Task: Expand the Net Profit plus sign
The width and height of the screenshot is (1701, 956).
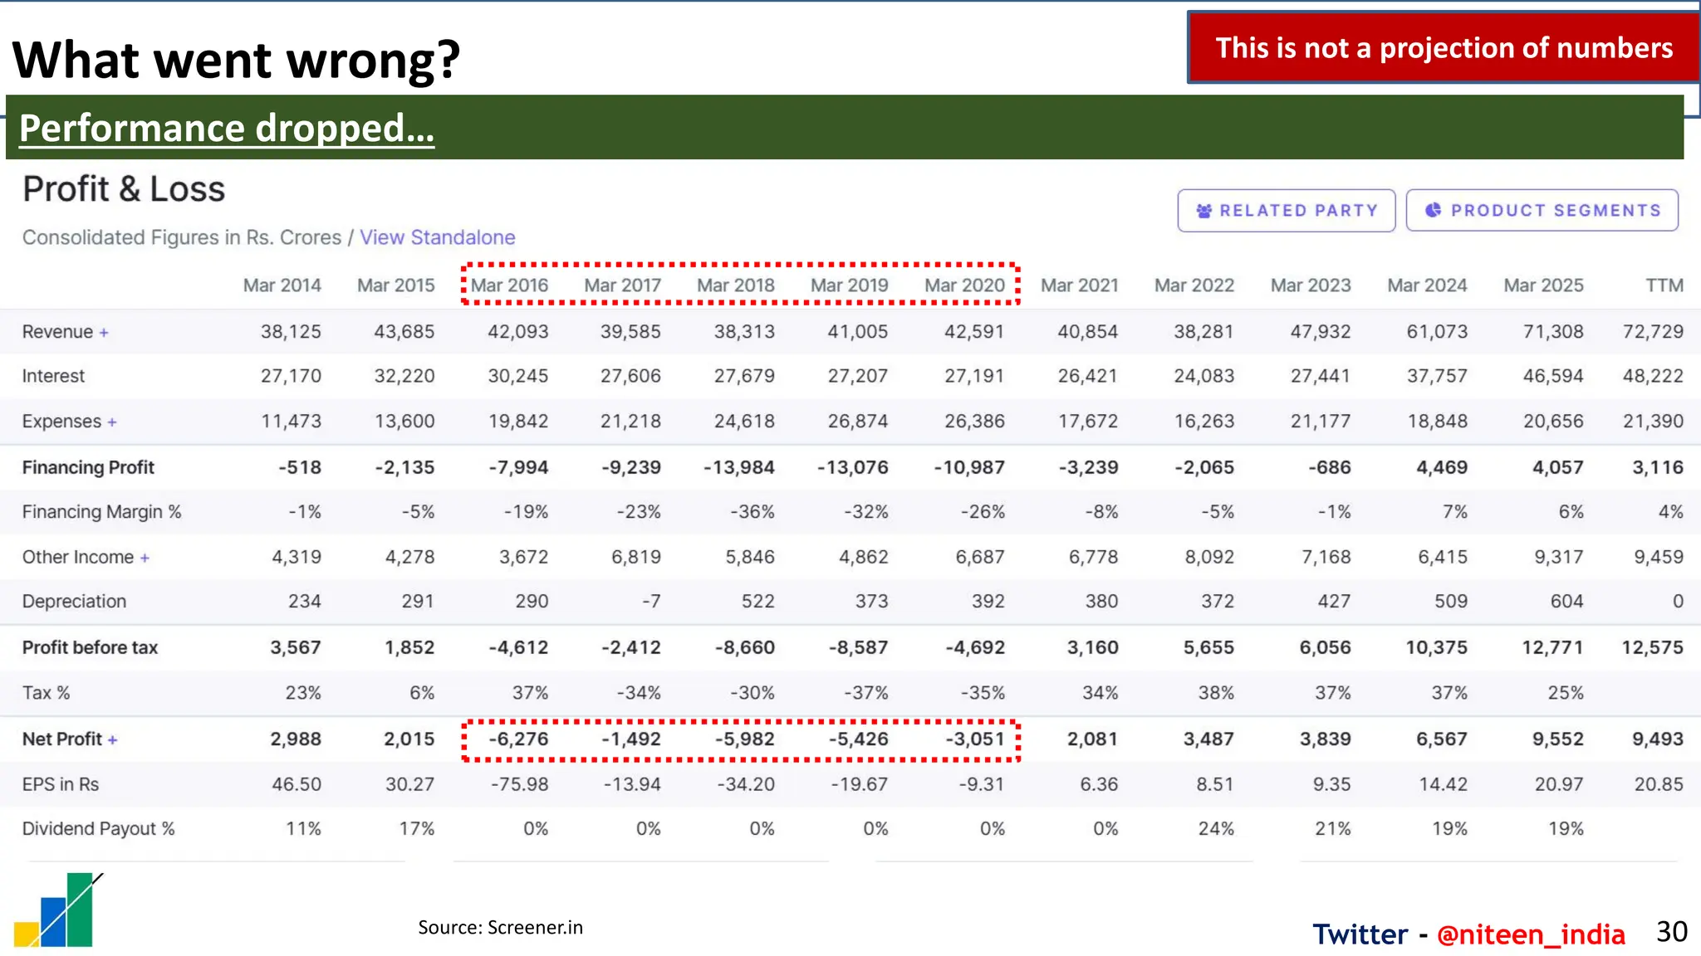Action: [x=113, y=740]
